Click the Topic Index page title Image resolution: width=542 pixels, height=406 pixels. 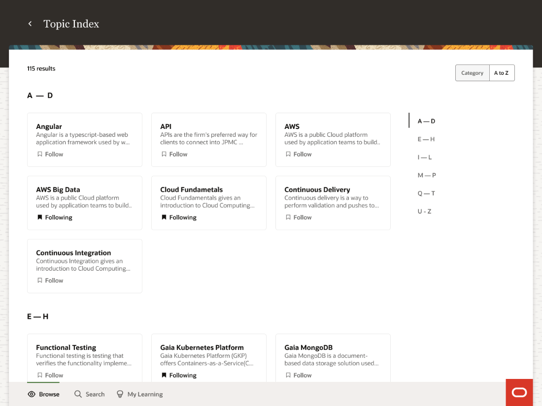pyautogui.click(x=71, y=24)
